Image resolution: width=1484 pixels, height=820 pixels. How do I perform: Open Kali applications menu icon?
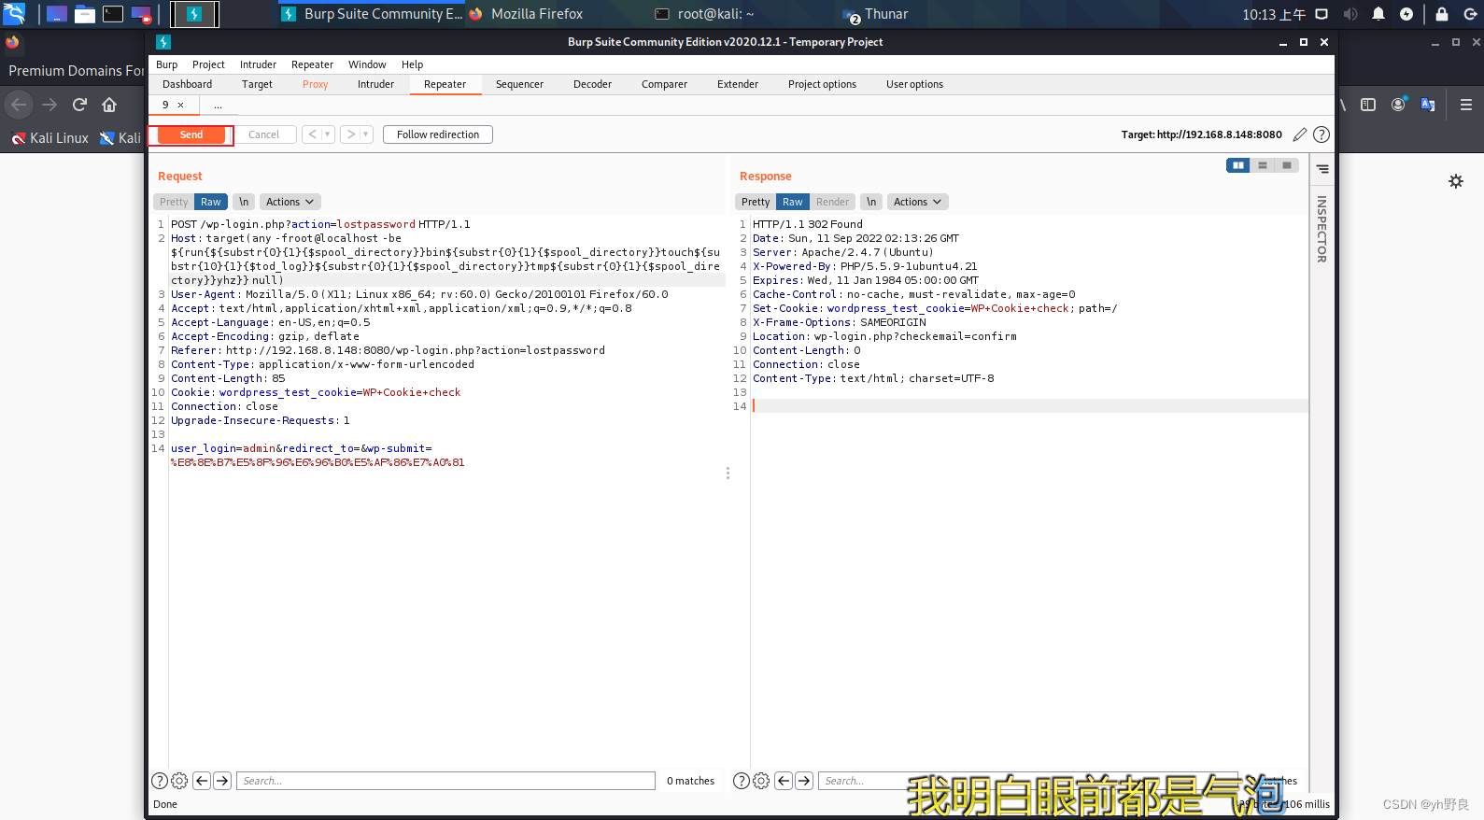coord(14,13)
